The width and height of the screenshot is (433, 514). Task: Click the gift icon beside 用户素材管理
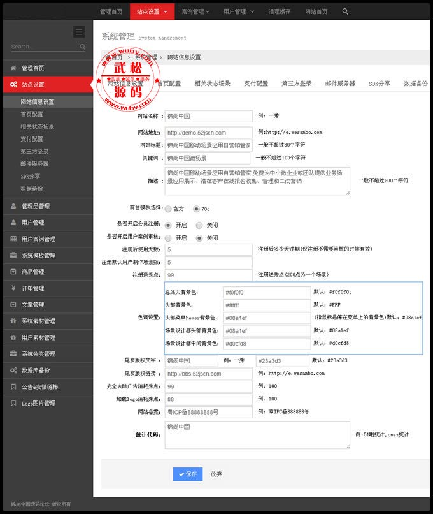(x=13, y=337)
